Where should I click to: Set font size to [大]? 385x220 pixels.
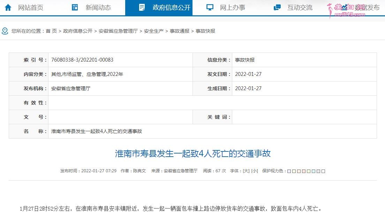point(246,171)
